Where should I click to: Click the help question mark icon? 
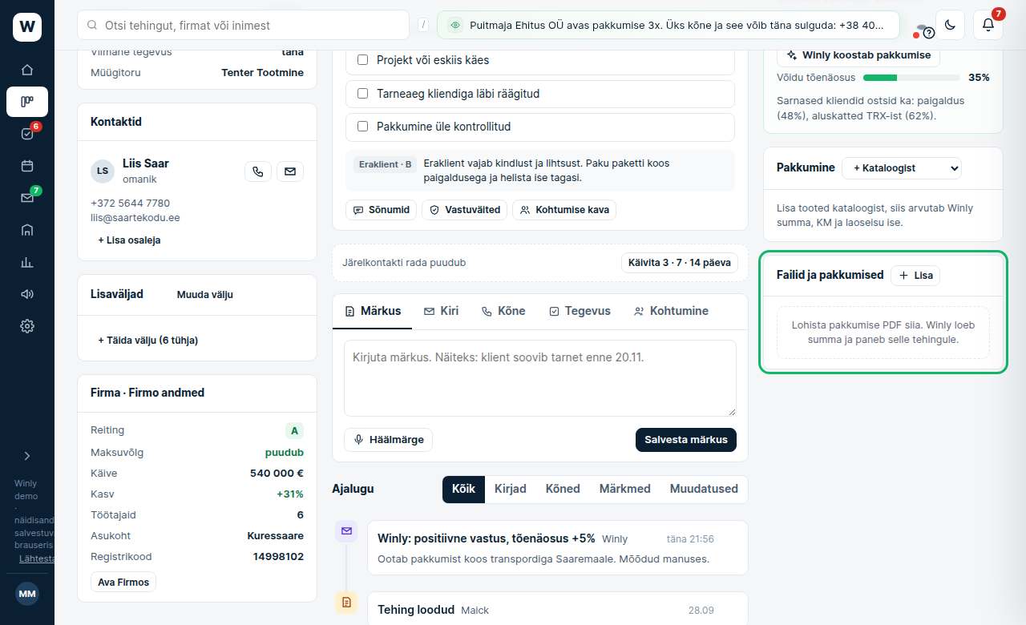(x=929, y=33)
